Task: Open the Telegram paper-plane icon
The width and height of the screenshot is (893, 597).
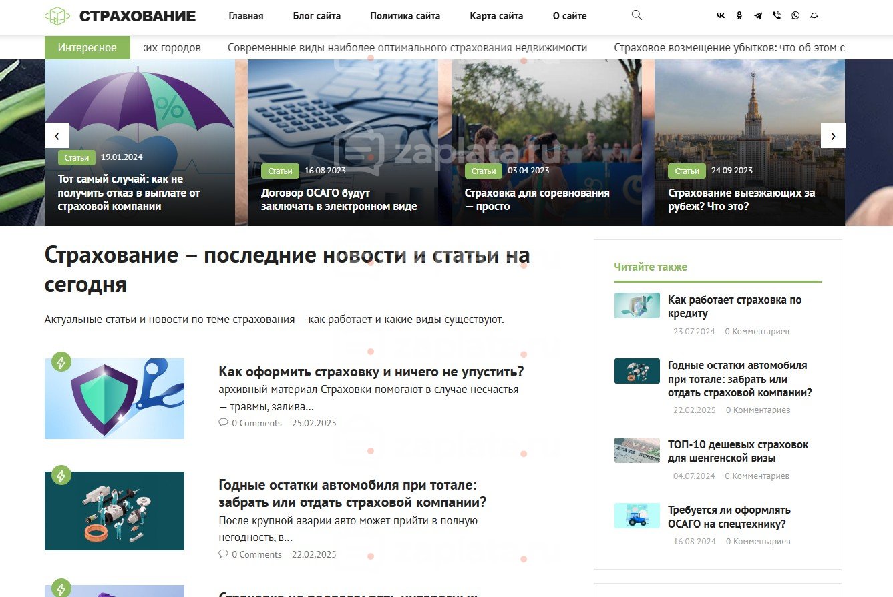Action: tap(758, 16)
